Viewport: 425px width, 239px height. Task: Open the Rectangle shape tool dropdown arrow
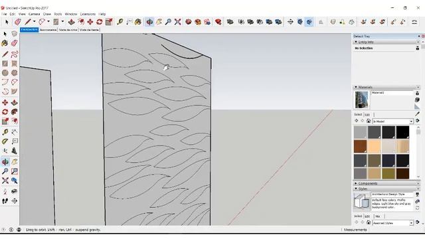63,22
